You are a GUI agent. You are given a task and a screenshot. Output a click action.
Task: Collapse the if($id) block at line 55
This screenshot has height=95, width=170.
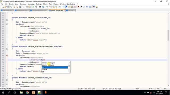7,24
